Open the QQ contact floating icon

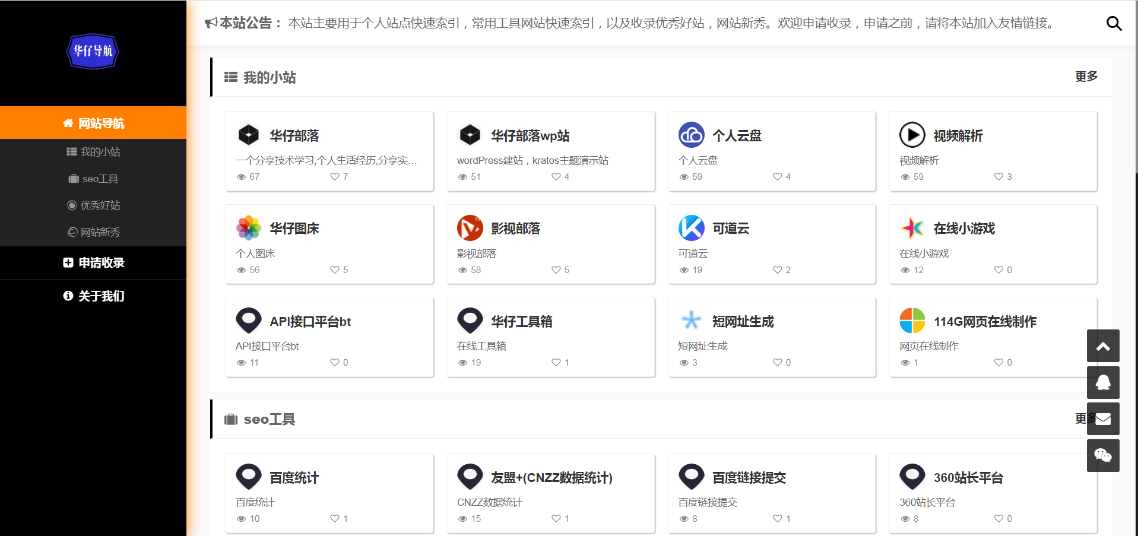tap(1103, 382)
